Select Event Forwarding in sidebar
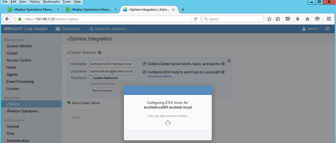The width and height of the screenshot is (336, 143). [x=20, y=82]
